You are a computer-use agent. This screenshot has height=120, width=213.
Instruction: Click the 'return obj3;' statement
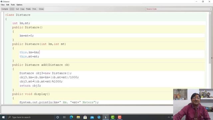(x=30, y=86)
